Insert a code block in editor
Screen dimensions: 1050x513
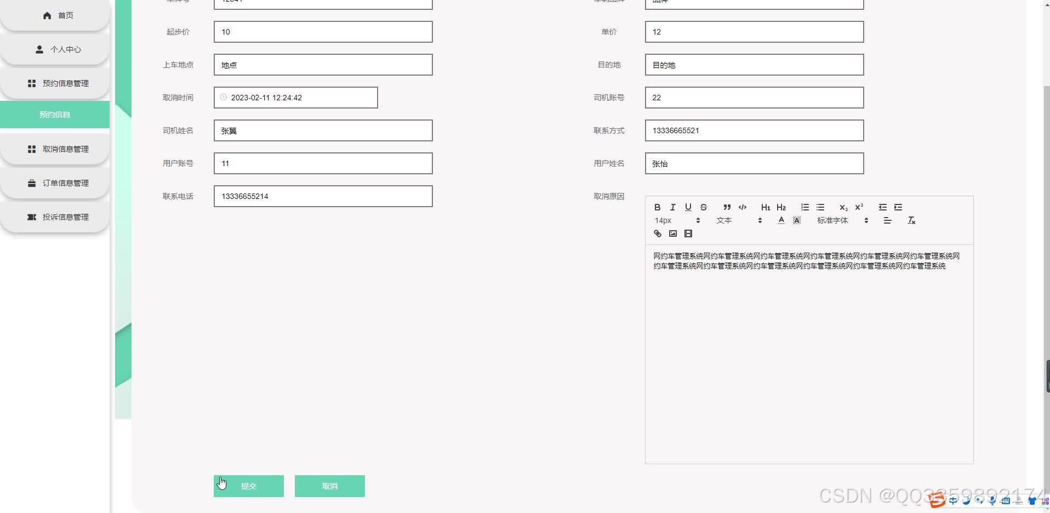pyautogui.click(x=743, y=207)
